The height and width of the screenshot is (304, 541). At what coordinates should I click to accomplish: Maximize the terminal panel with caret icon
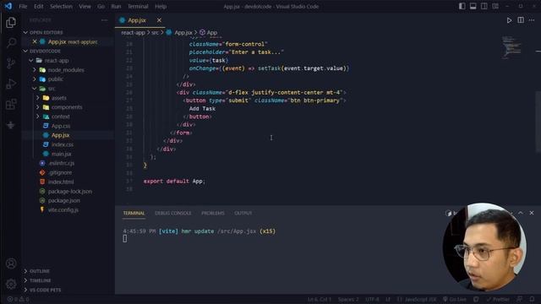[521, 213]
